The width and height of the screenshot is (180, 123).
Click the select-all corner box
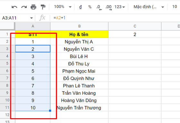tap(7, 26)
